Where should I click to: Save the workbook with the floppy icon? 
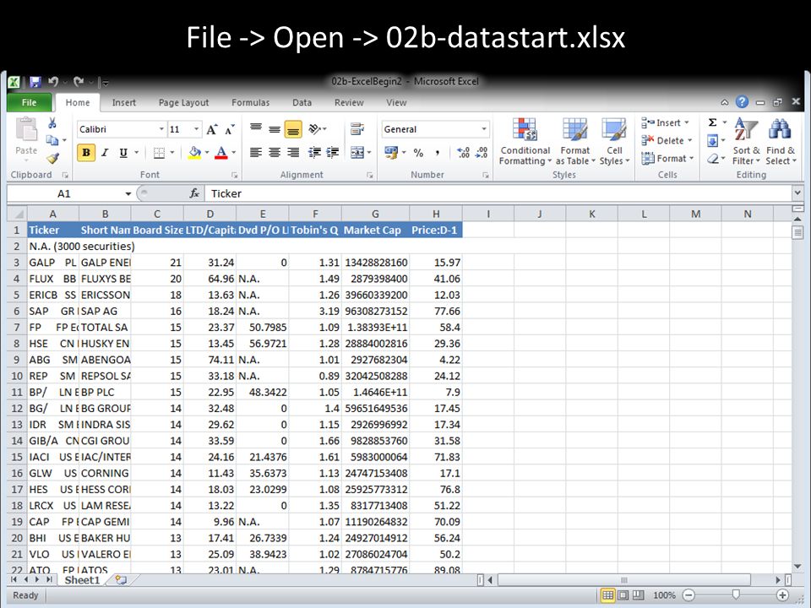[x=35, y=82]
